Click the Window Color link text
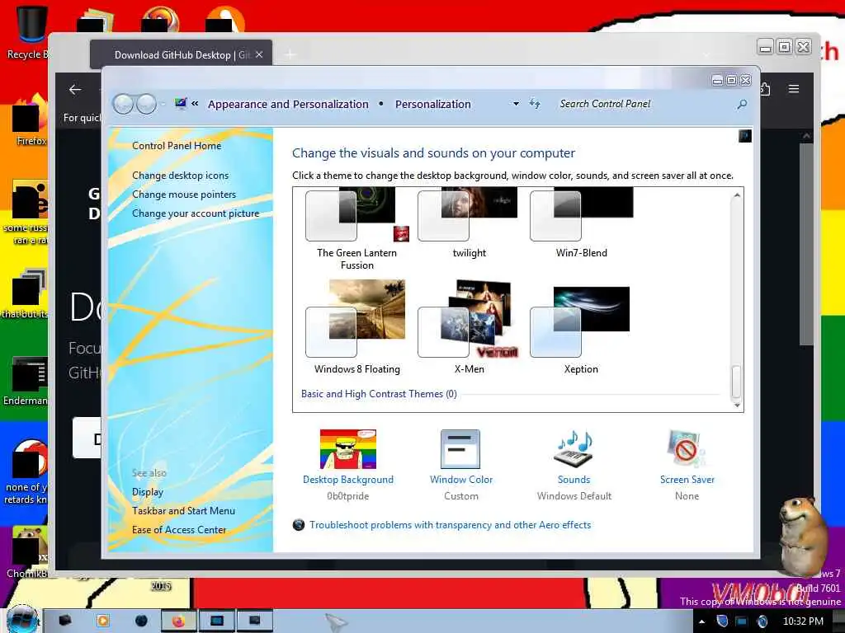Image resolution: width=845 pixels, height=633 pixels. (x=461, y=480)
